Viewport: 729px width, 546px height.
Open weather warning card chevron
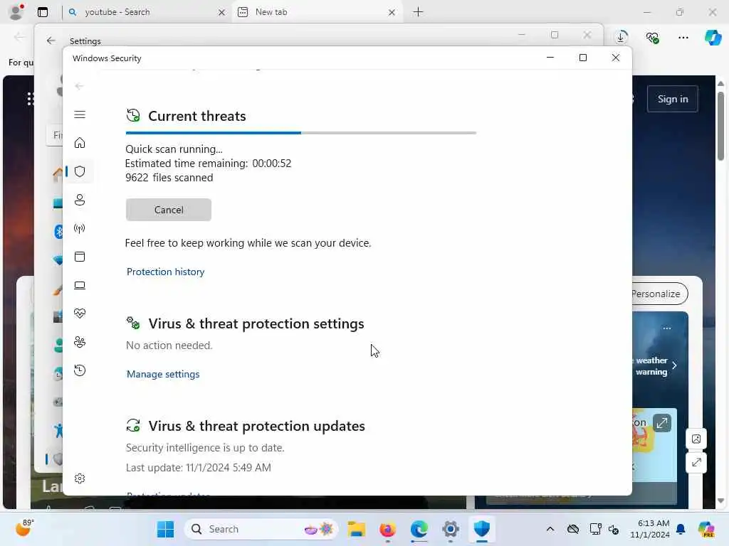tap(674, 365)
